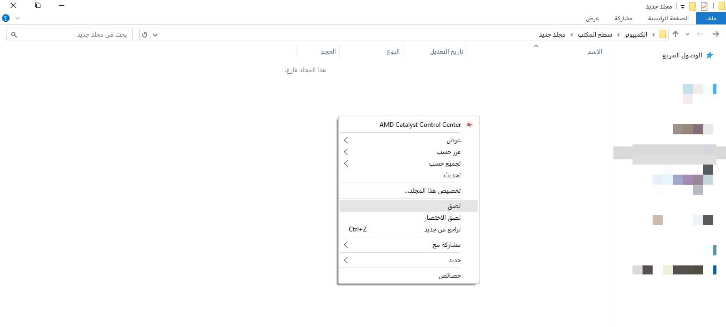Expand the فرز حسب submenu arrow
This screenshot has height=327, width=726.
(x=346, y=152)
